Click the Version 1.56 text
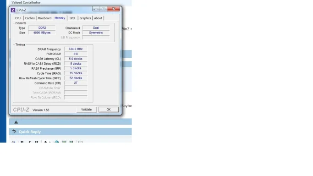The image size is (313, 176). pyautogui.click(x=41, y=110)
